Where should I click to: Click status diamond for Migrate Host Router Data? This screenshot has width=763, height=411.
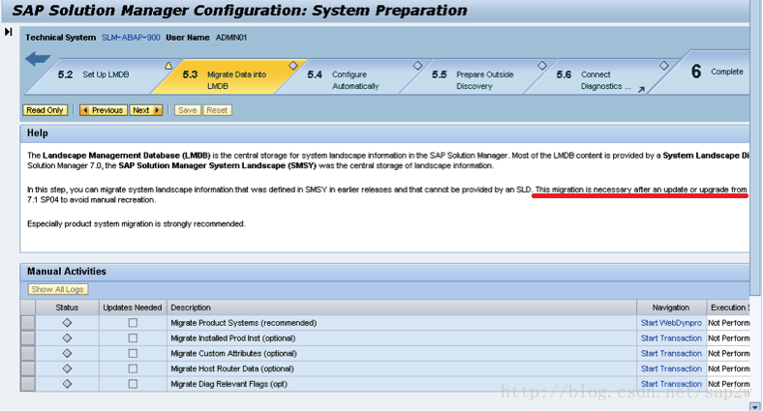coord(67,368)
